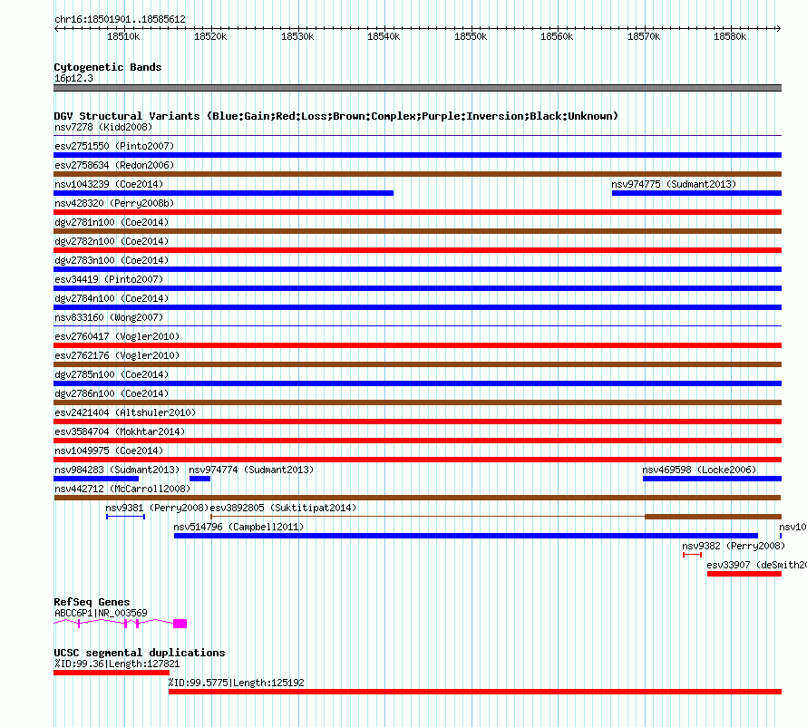Click the dgv2782n100 (Coe2014) red bar
The height and width of the screenshot is (727, 807).
click(x=417, y=250)
